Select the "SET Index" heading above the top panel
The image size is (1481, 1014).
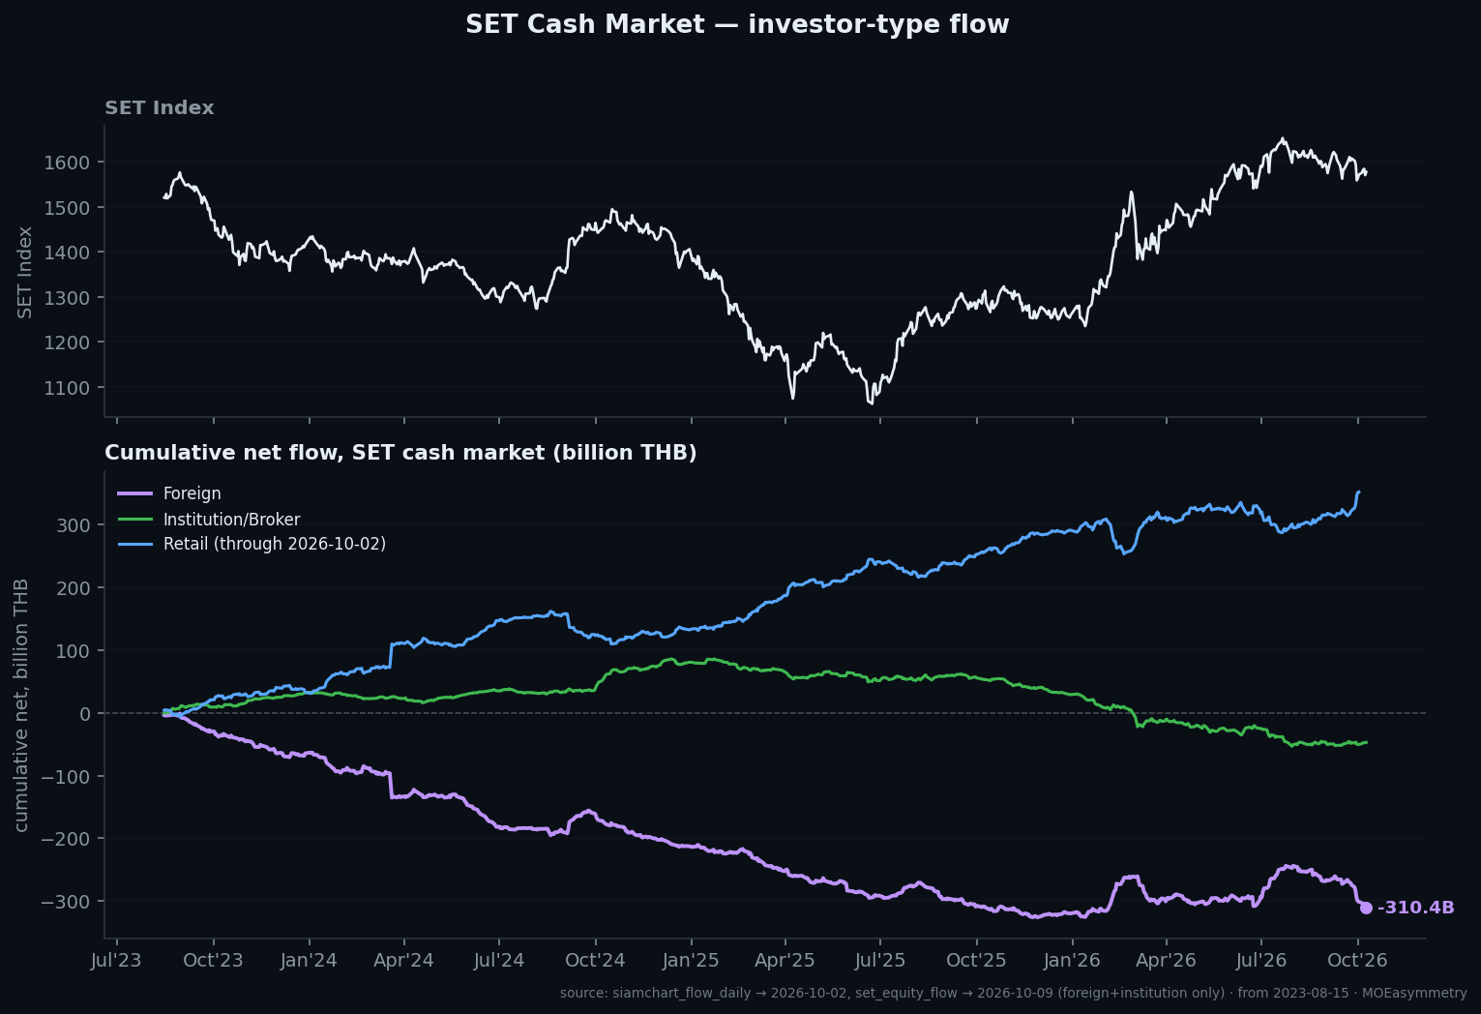coord(160,107)
